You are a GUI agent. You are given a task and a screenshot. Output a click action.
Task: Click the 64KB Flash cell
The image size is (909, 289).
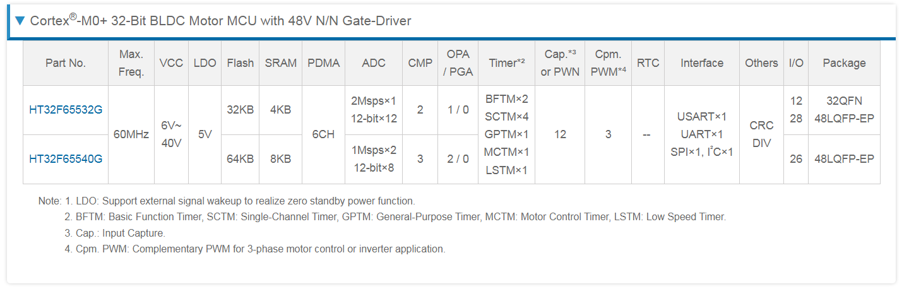coord(241,159)
